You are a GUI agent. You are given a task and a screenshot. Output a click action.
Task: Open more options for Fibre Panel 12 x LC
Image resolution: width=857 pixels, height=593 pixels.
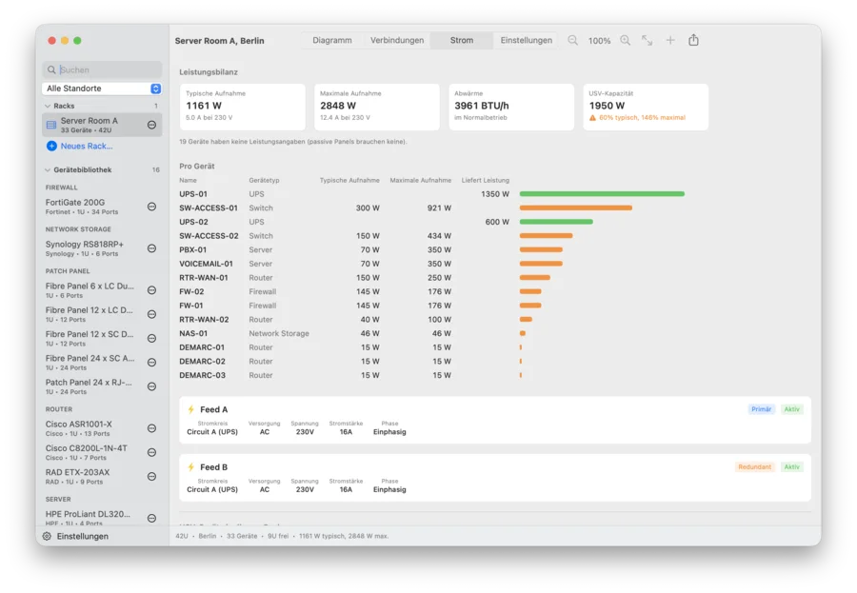click(152, 314)
